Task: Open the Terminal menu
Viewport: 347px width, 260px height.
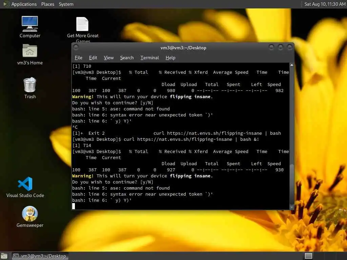Action: [149, 58]
